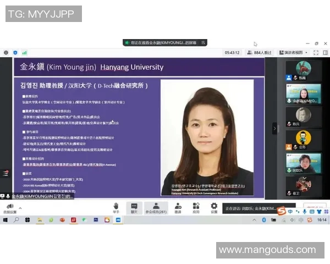Select the 倪歆乐 participant video
The width and height of the screenshot is (330, 264).
point(304,163)
